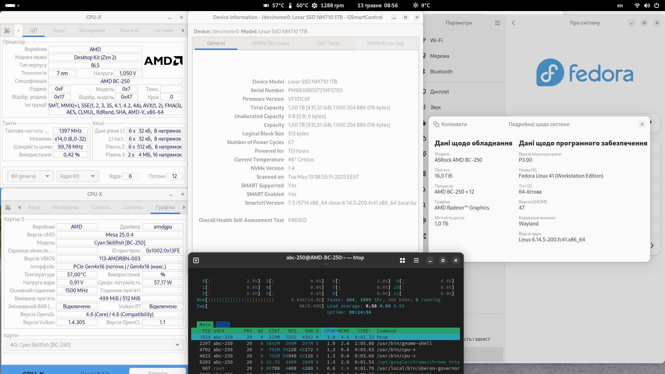Click the copy icon next to Копіювати

[436, 124]
